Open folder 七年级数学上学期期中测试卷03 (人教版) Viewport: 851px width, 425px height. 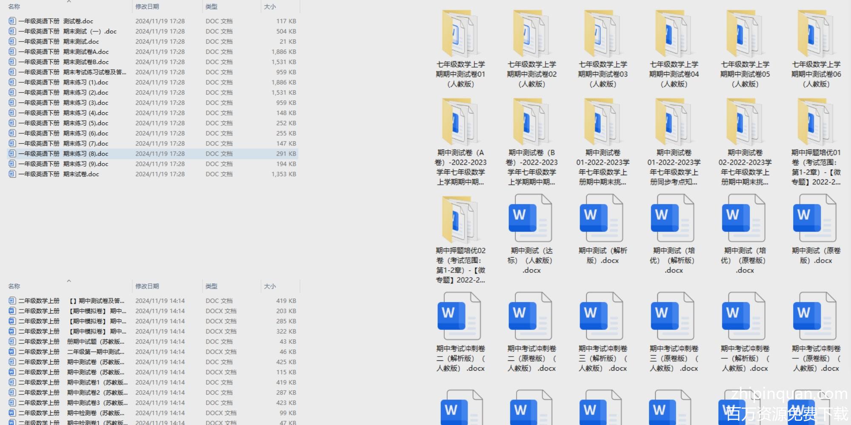click(x=603, y=35)
